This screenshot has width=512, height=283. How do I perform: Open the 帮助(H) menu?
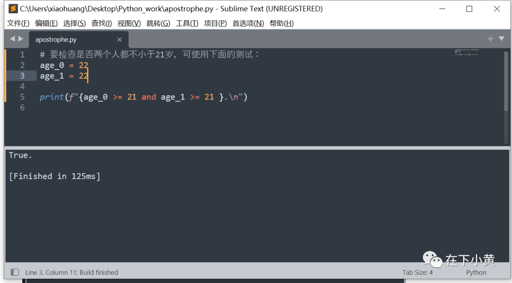tap(282, 24)
